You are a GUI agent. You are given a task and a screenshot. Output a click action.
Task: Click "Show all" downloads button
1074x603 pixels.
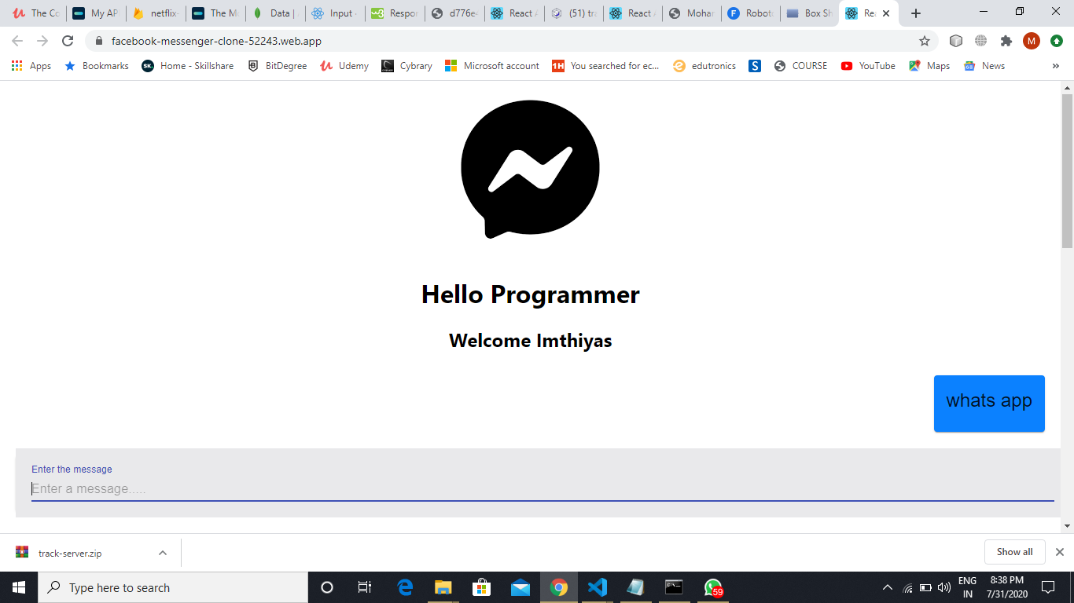pyautogui.click(x=1014, y=552)
